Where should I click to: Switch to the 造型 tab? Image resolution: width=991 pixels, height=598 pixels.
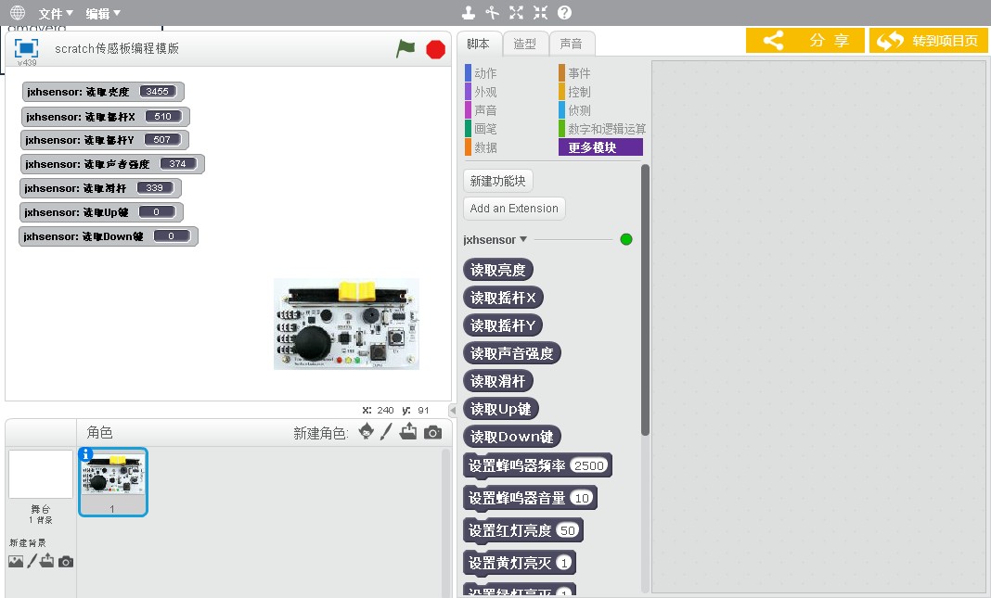524,44
